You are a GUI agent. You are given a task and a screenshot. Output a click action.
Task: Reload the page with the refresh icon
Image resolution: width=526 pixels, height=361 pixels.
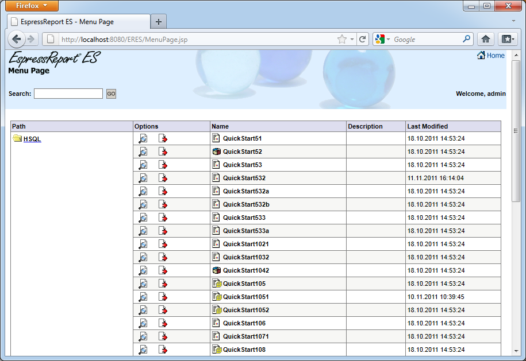(x=362, y=39)
